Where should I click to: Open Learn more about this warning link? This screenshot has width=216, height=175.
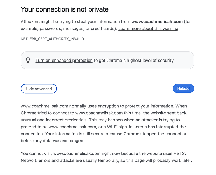point(148,28)
